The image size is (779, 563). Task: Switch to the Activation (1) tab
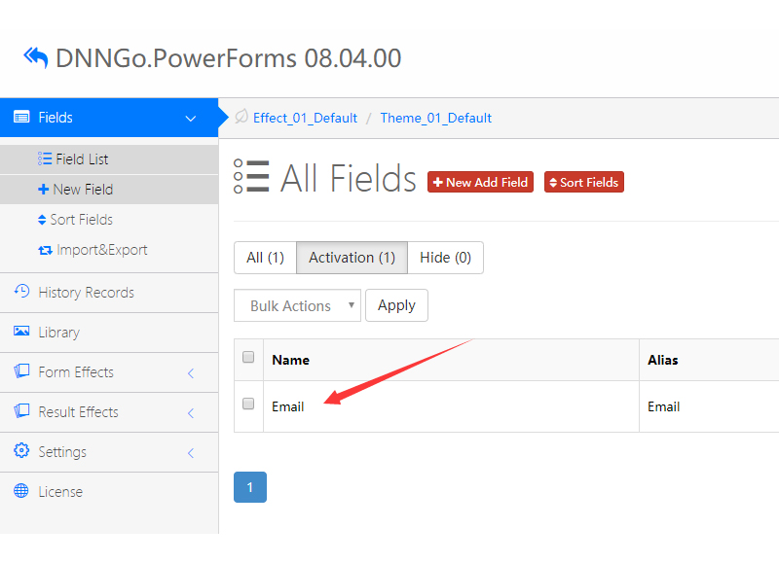click(x=352, y=258)
